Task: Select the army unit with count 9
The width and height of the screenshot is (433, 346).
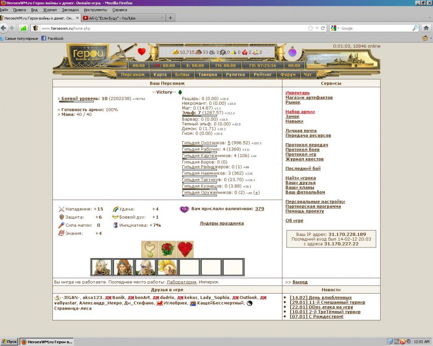Action: (167, 267)
